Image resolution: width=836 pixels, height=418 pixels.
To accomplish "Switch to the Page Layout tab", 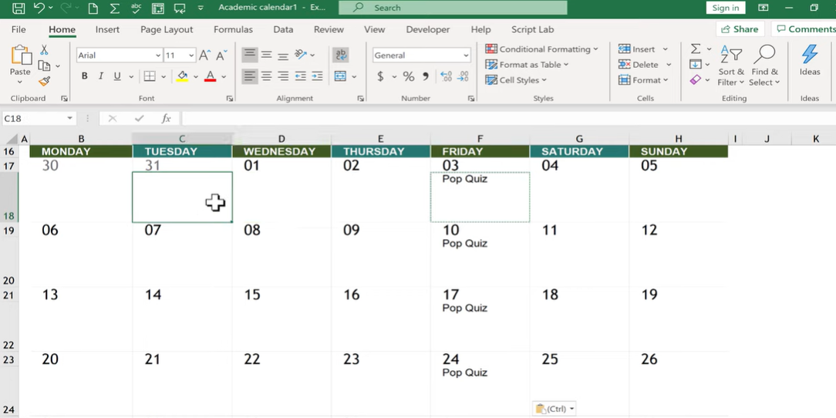I will click(x=167, y=30).
